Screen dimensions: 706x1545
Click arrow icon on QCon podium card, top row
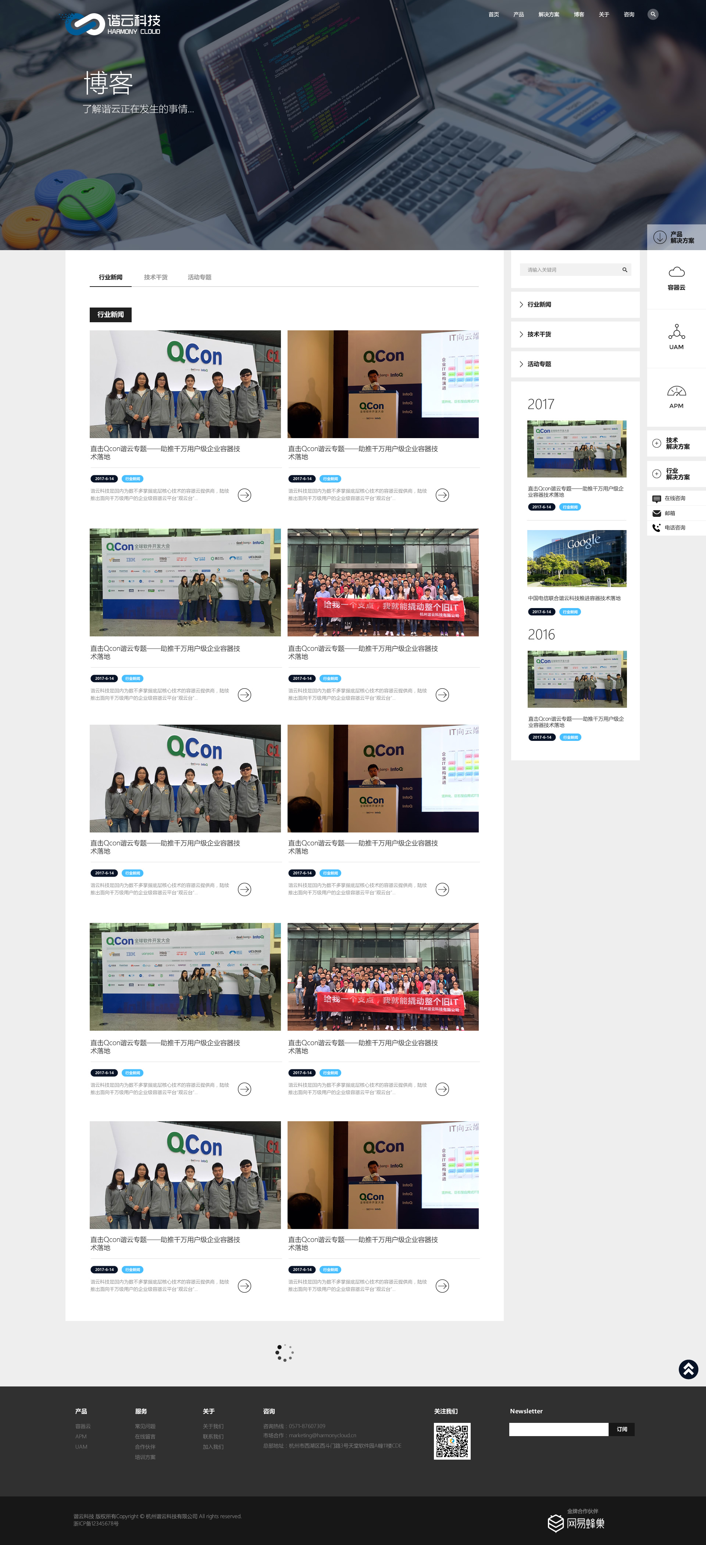click(442, 495)
